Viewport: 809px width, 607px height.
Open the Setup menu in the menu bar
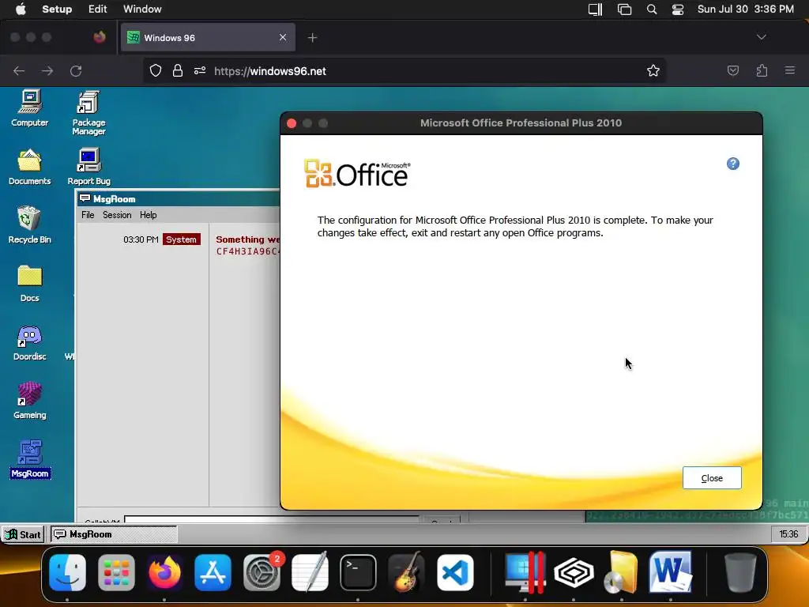(x=57, y=9)
